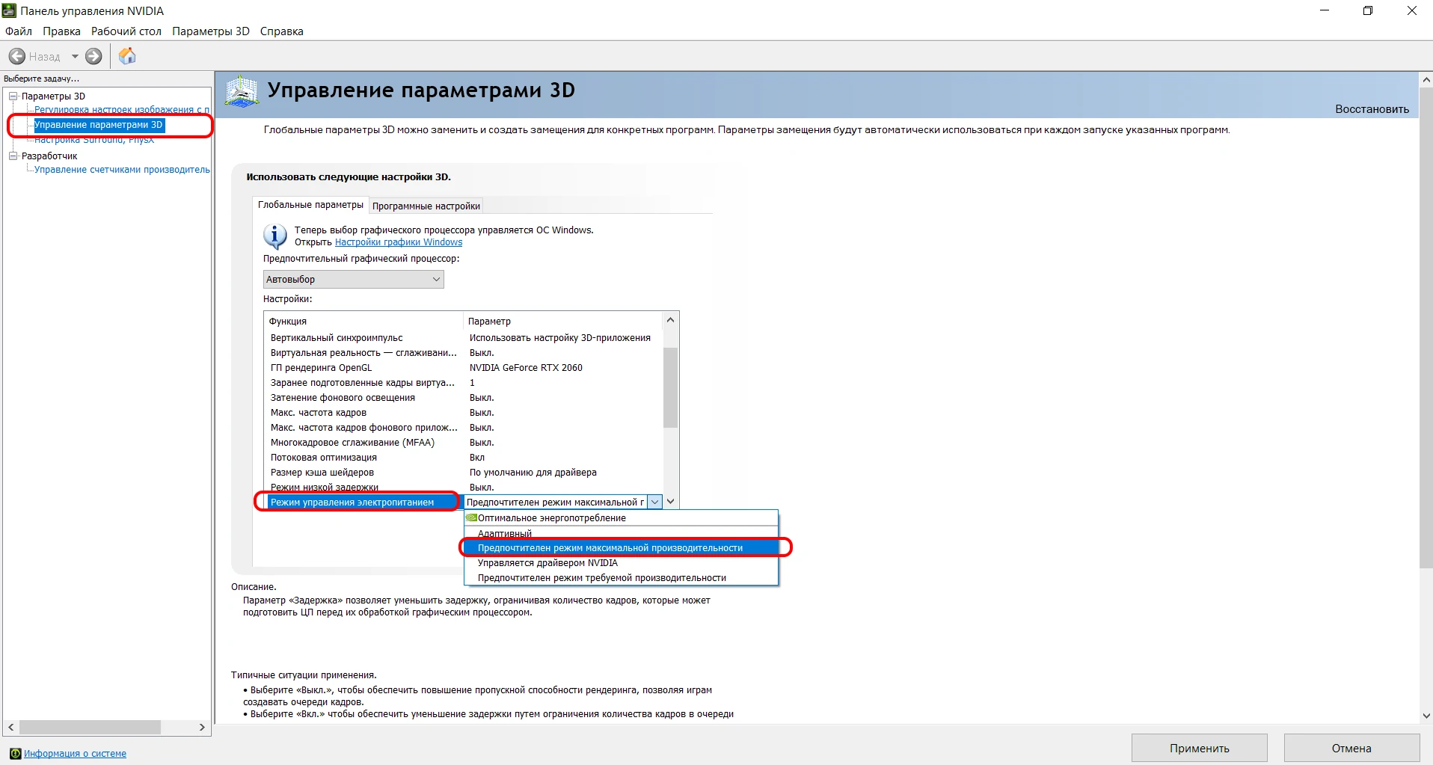Click the NVIDIA icon next to system information
The width and height of the screenshot is (1433, 765).
(15, 753)
